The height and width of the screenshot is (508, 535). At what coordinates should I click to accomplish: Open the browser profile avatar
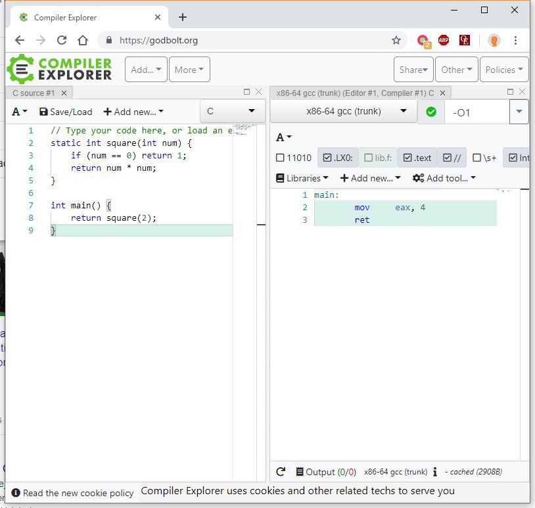[x=494, y=40]
